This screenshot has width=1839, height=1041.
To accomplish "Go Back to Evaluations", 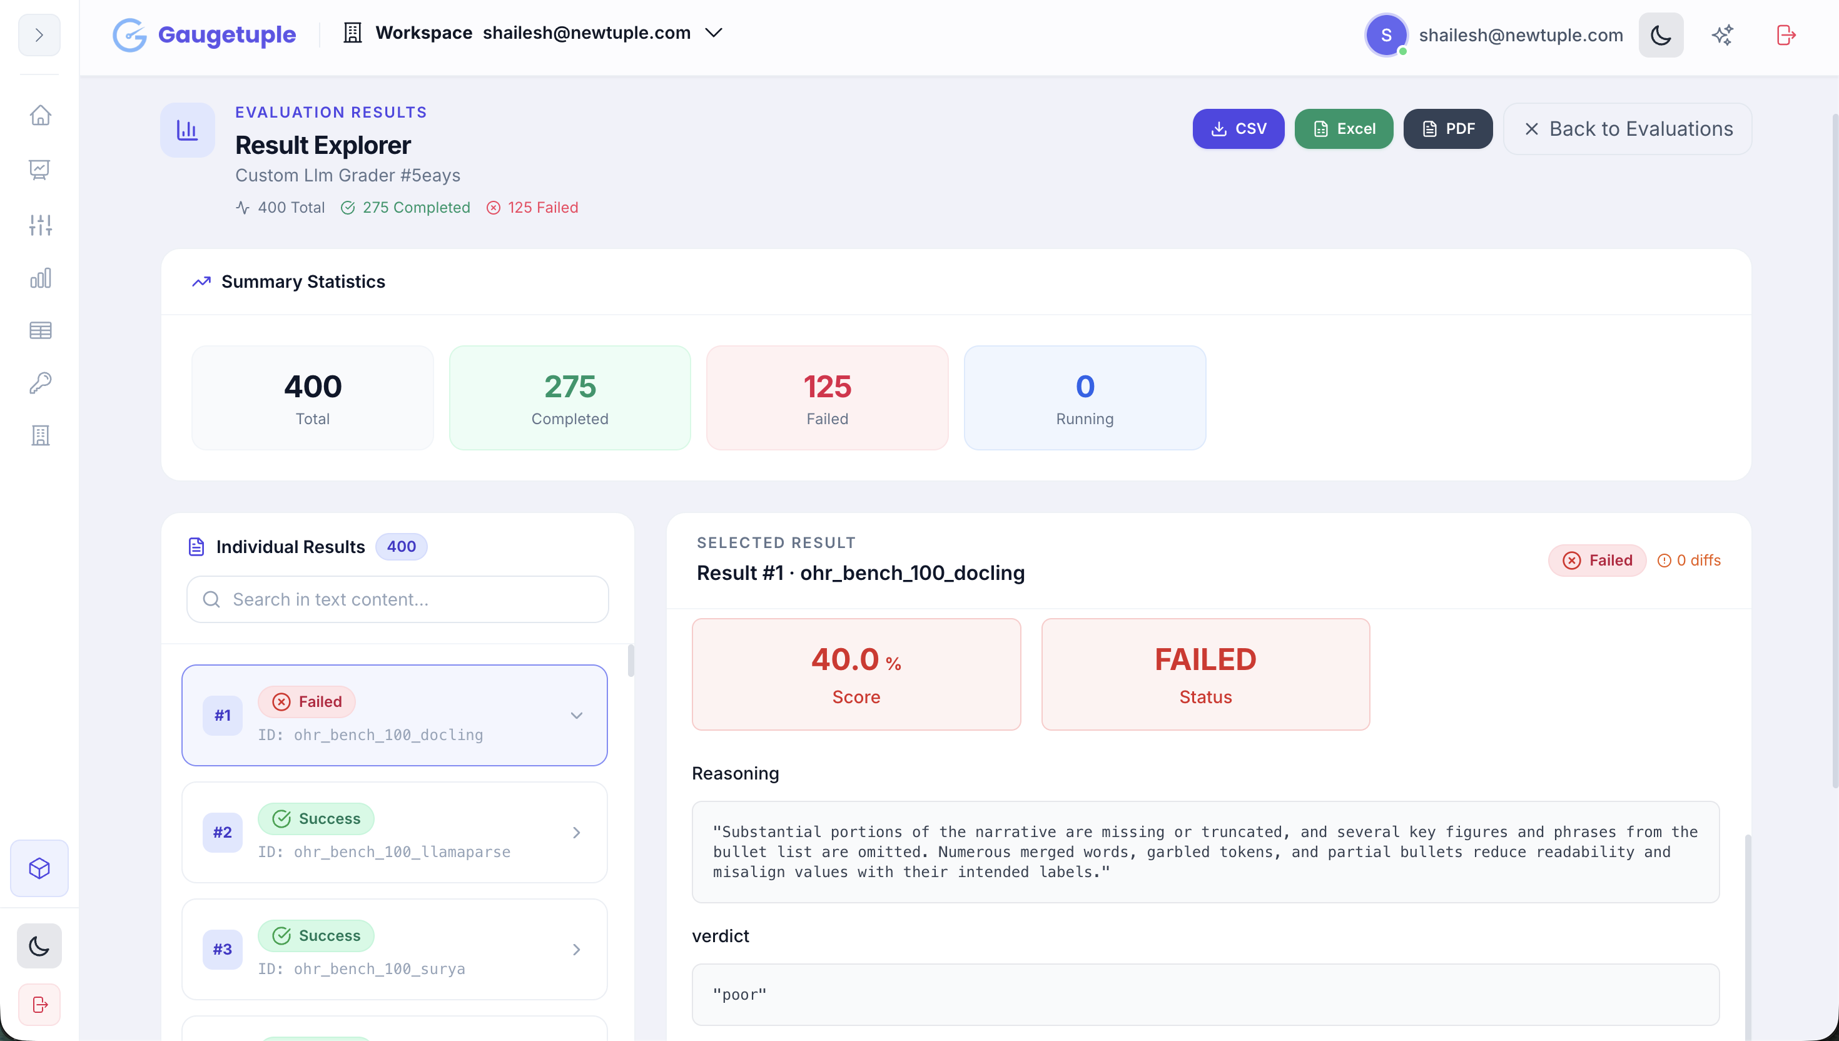I will tap(1628, 129).
